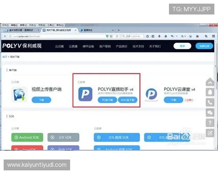Go to the home page icon
Screen dimensions: 218x174
coord(166,36)
